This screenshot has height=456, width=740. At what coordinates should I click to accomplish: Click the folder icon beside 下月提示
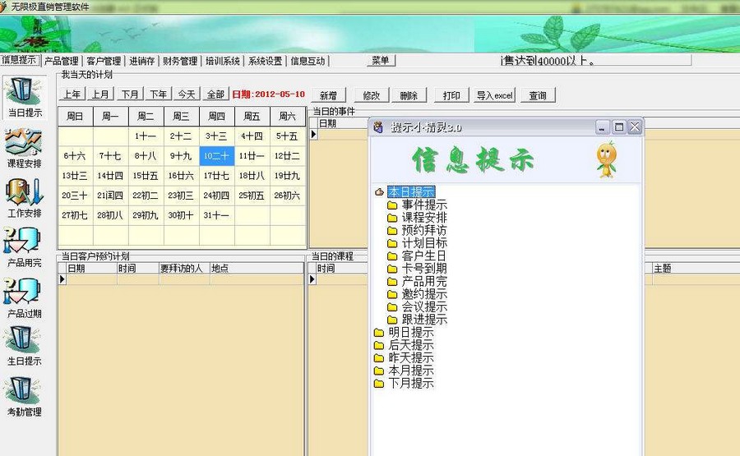379,384
